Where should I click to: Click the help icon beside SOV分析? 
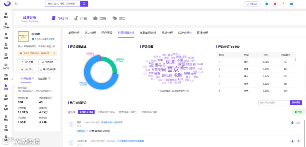pyautogui.click(x=190, y=33)
